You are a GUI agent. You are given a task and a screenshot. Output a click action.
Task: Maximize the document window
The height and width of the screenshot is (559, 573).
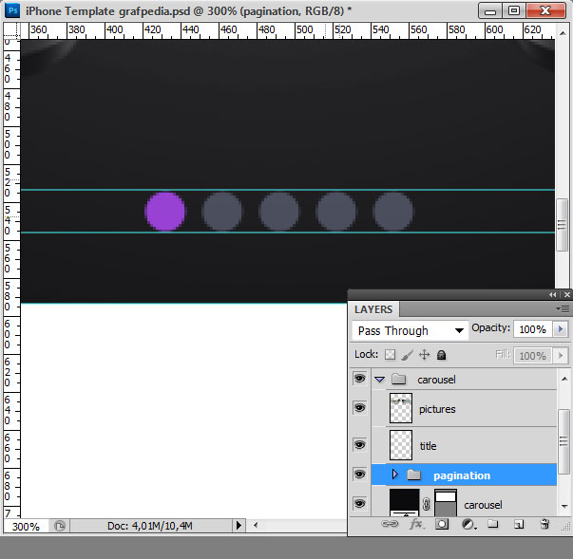click(514, 10)
